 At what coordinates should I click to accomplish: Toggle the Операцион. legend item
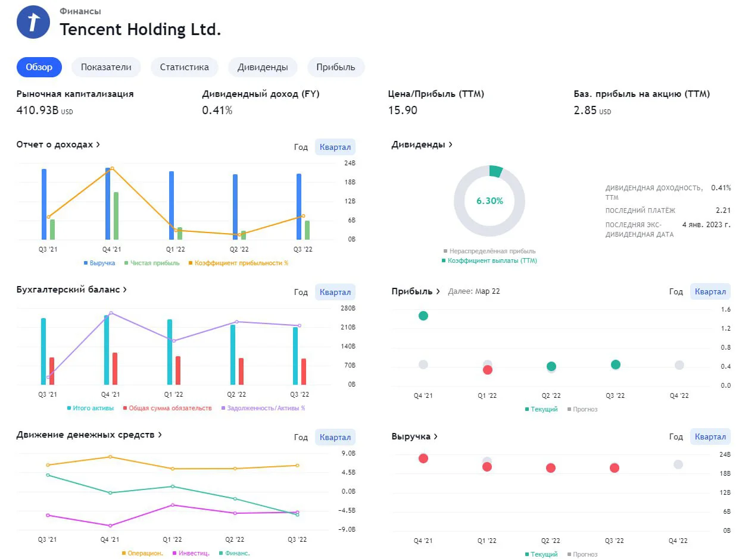(x=143, y=553)
